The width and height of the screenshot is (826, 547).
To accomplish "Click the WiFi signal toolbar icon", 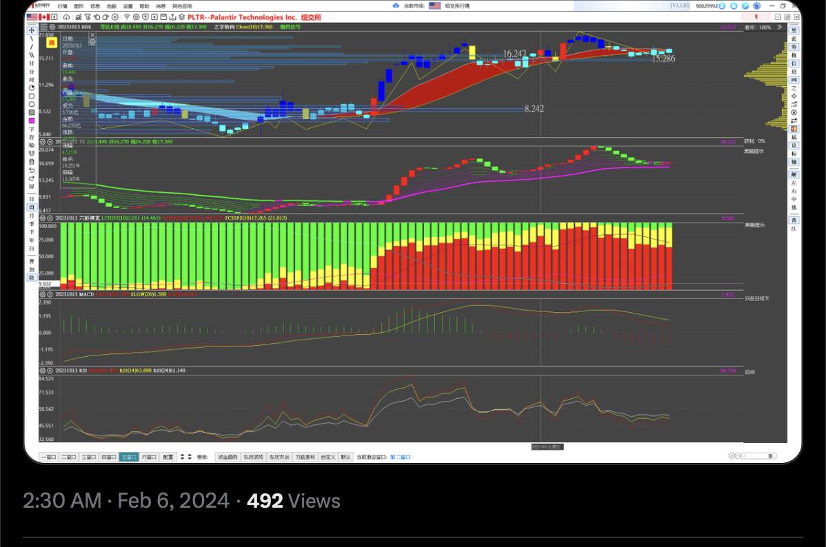I will coord(127,16).
